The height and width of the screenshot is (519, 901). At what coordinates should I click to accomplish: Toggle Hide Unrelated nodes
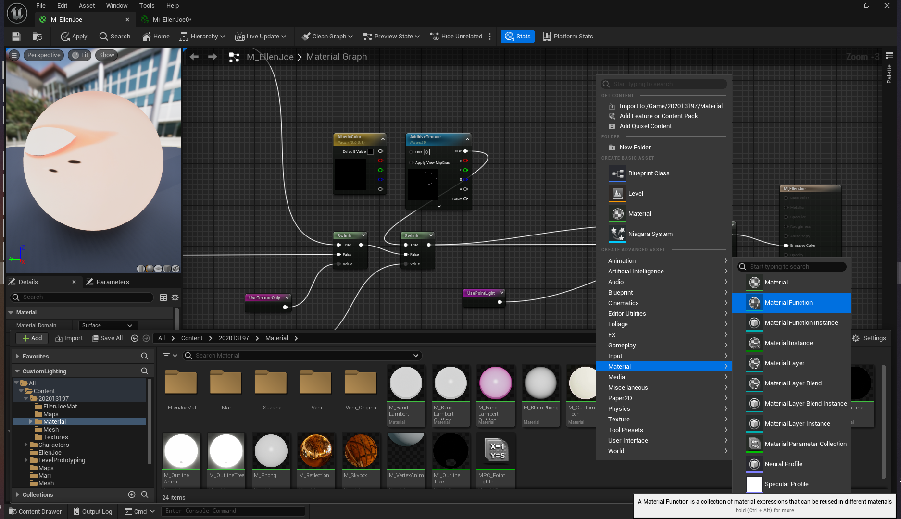(456, 37)
